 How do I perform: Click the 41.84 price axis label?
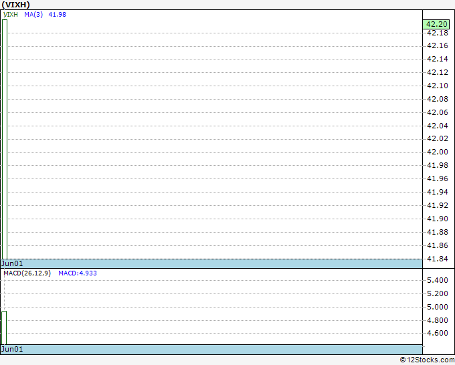tap(438, 259)
